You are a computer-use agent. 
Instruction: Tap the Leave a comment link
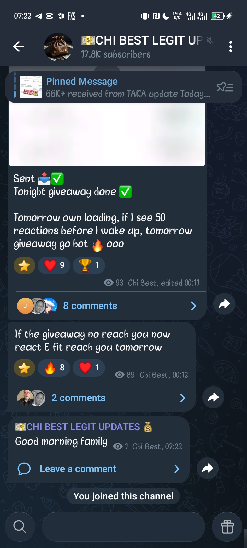(78, 469)
